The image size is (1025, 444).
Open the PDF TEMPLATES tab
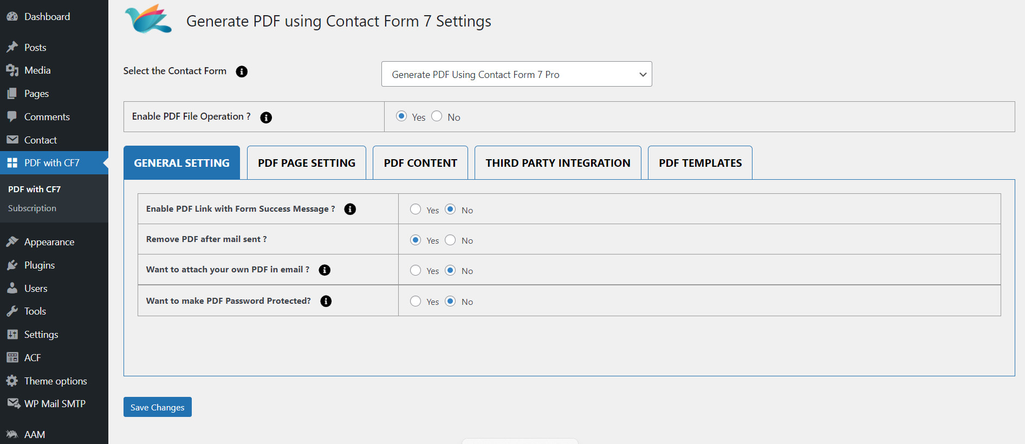pos(700,163)
